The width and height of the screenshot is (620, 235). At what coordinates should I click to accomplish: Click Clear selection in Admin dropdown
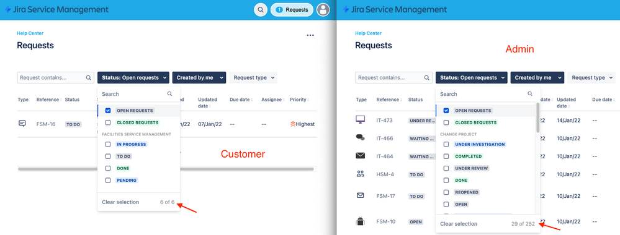[459, 224]
